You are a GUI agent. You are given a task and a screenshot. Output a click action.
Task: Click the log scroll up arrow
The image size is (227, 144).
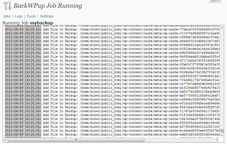222,28
